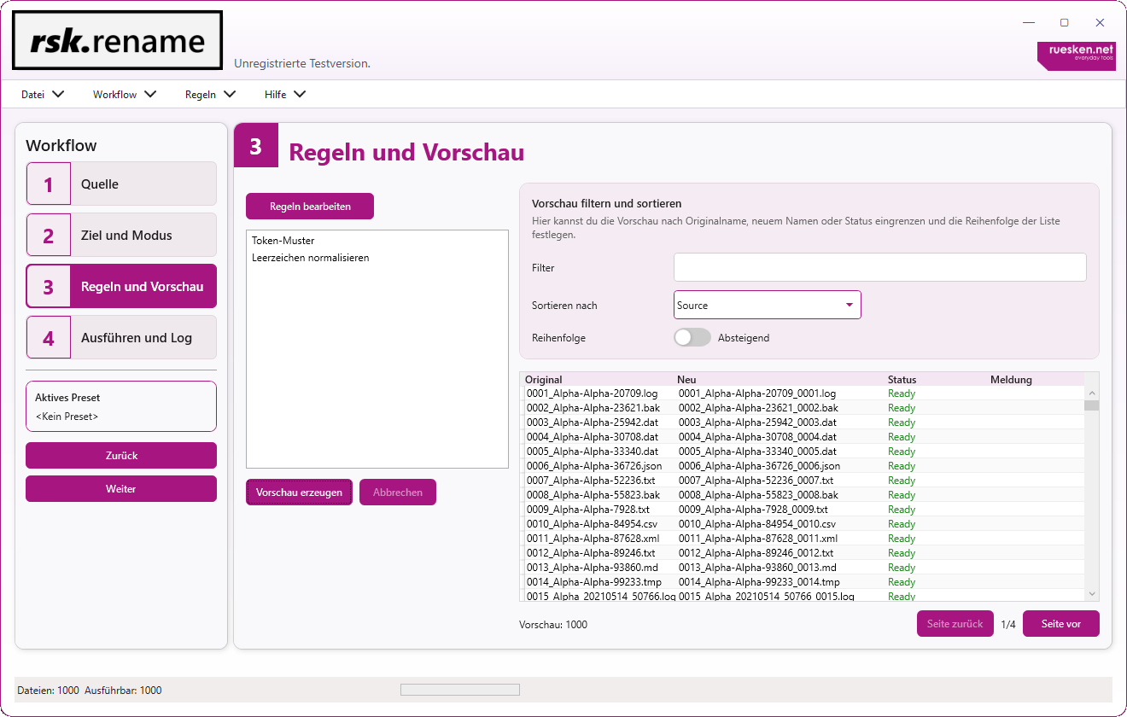
Task: Toggle the Absteigend order switch
Action: click(x=692, y=338)
